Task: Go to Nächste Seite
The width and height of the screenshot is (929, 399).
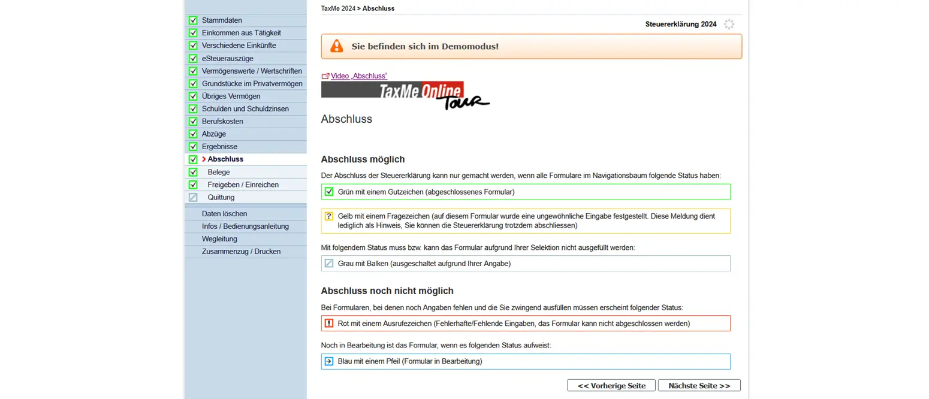Action: point(699,386)
